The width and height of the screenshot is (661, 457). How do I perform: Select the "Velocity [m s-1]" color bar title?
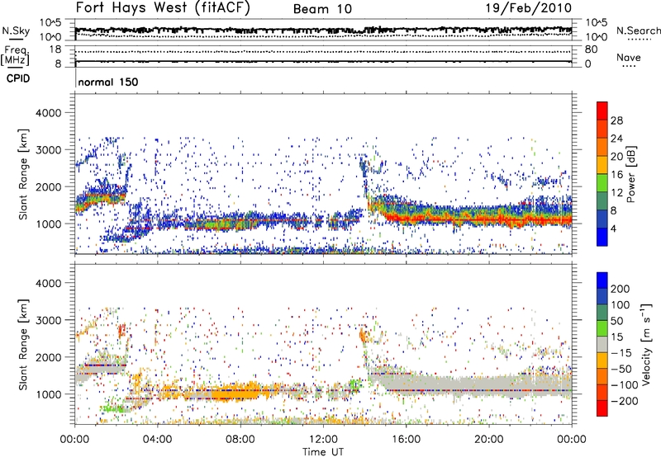[646, 345]
